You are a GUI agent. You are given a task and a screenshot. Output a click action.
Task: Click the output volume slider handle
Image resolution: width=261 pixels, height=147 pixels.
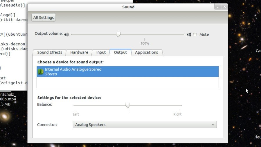point(118,34)
